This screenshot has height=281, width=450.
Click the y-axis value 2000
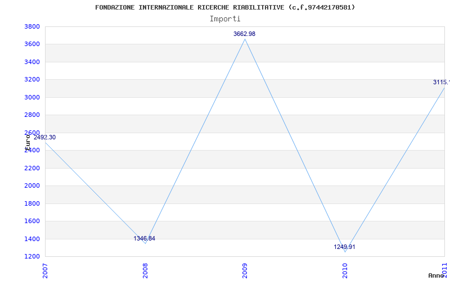[x=32, y=186]
